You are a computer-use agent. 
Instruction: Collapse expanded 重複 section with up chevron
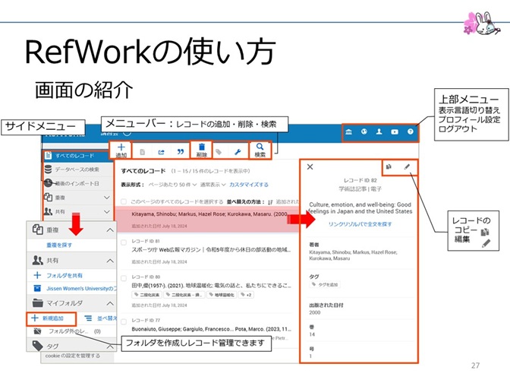pyautogui.click(x=110, y=230)
